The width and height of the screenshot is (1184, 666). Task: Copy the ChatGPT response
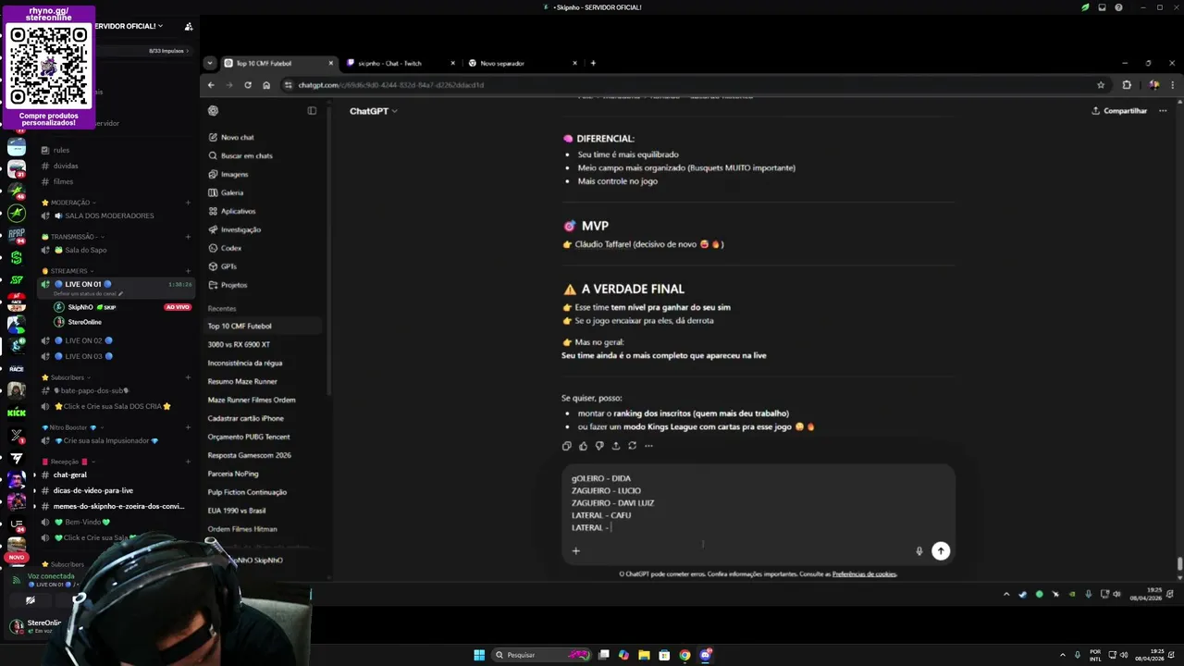[567, 446]
